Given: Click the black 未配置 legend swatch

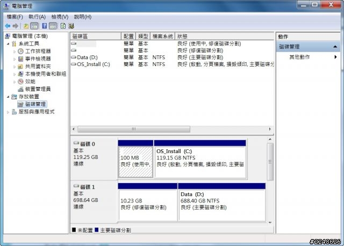Looking at the screenshot, I should tap(74, 230).
